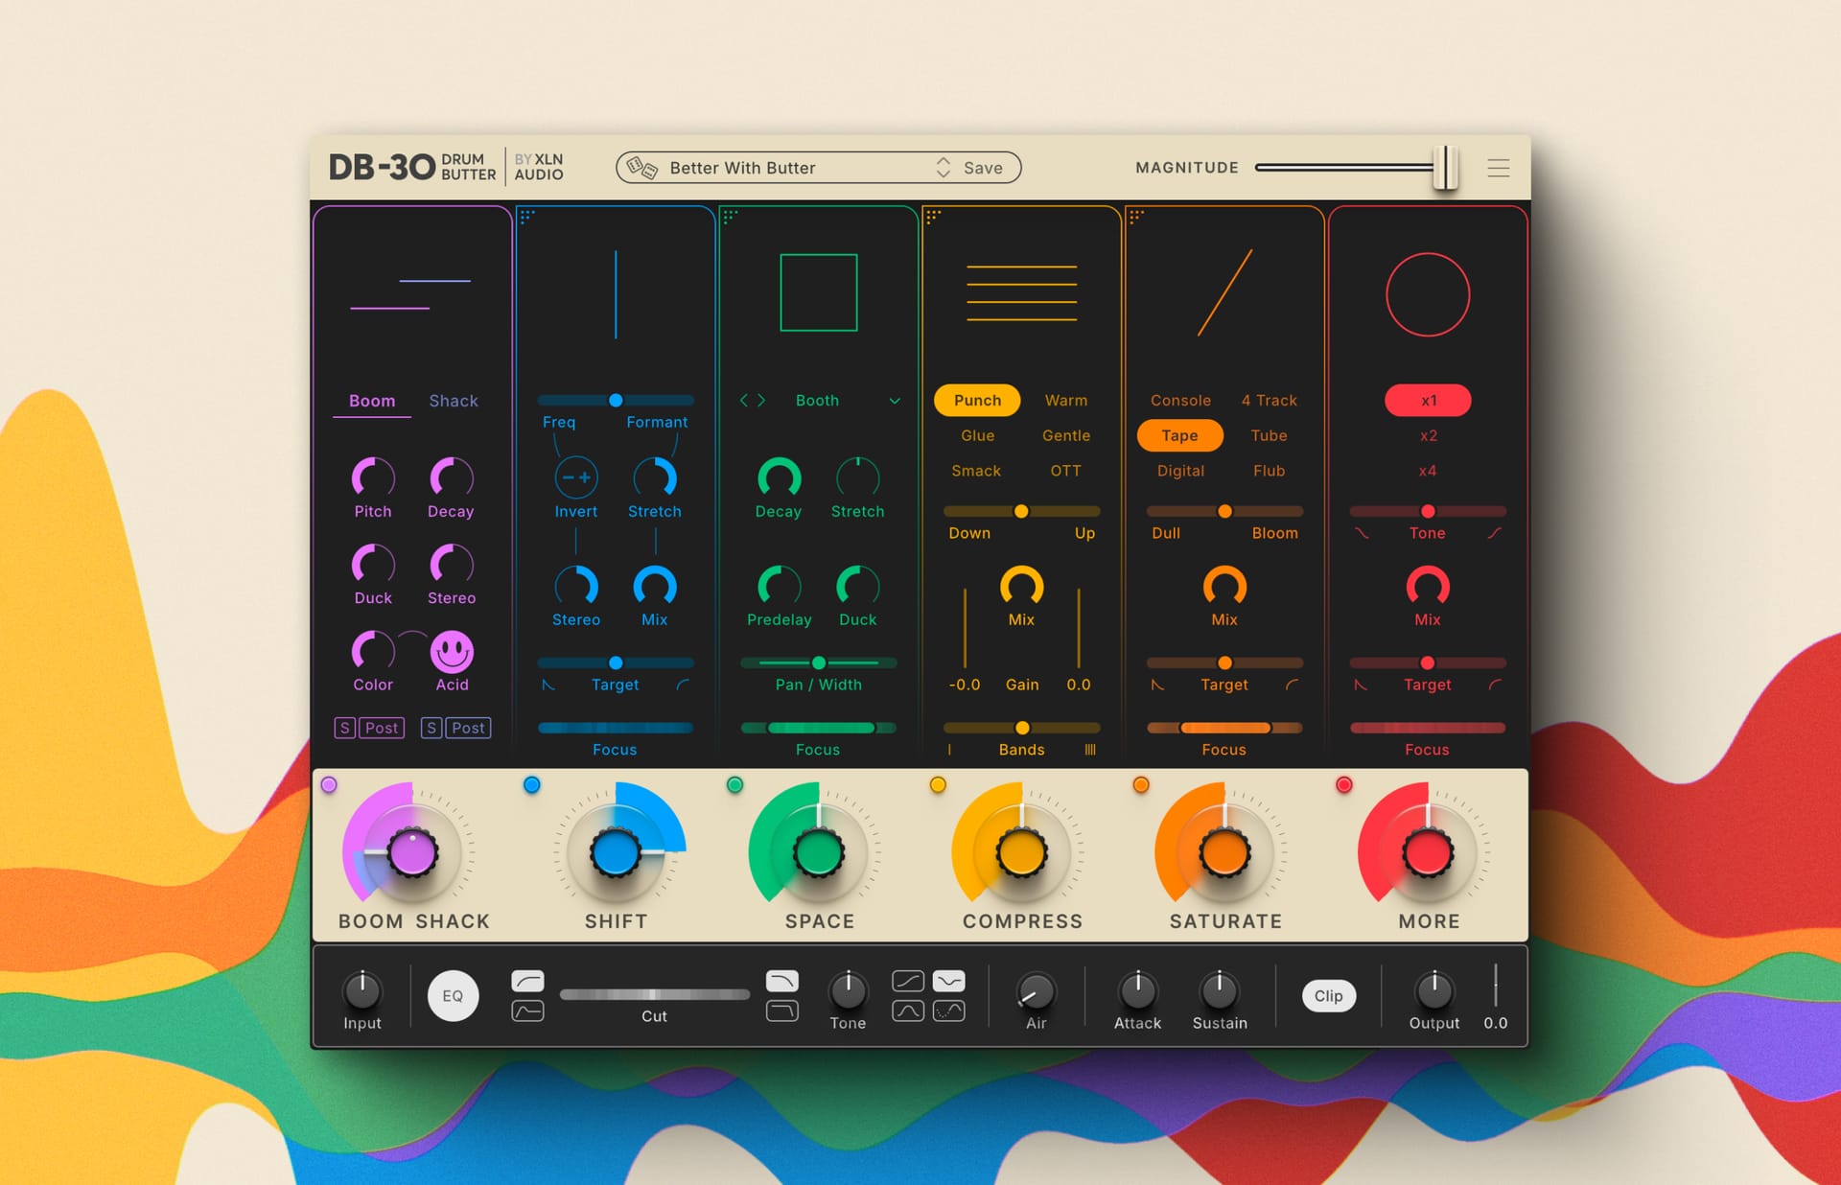Select the Warm compressor mode
The height and width of the screenshot is (1185, 1841).
click(1065, 400)
